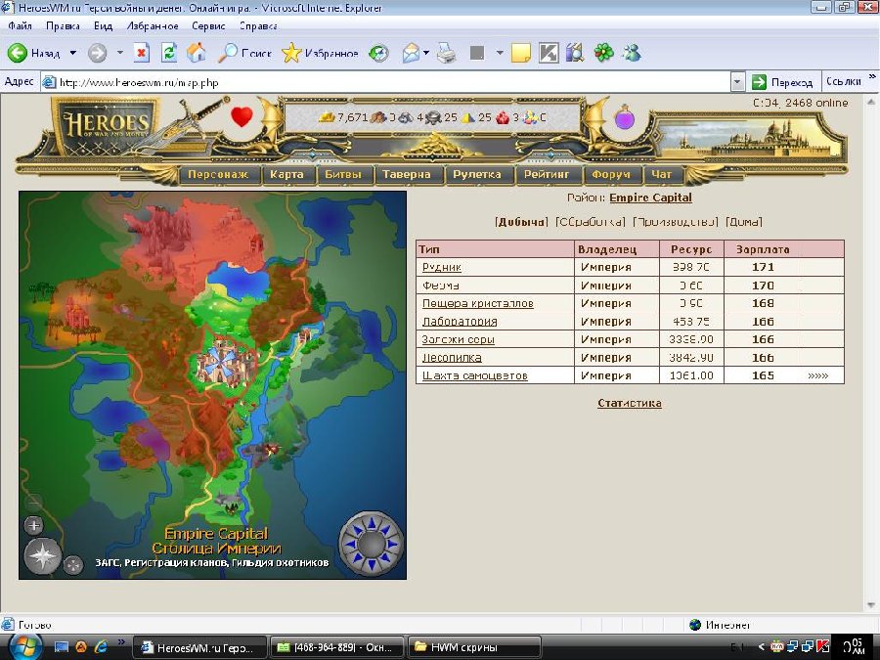The width and height of the screenshot is (880, 660).
Task: Expand the Ссылки links toolbar chevron
Action: pos(871,76)
